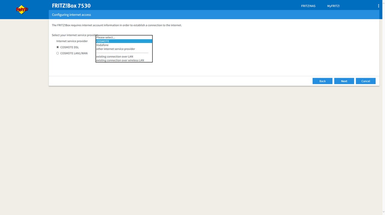Click the Next button
The width and height of the screenshot is (385, 215).
pos(344,81)
